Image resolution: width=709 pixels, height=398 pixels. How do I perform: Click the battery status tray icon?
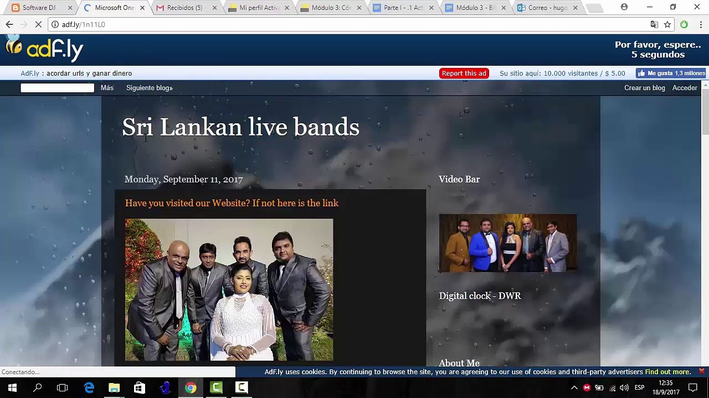pos(599,387)
